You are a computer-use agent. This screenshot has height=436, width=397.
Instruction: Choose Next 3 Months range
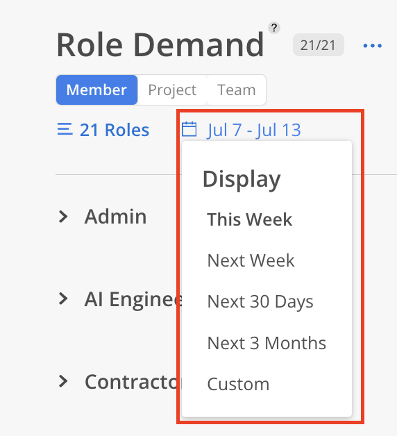coord(267,343)
